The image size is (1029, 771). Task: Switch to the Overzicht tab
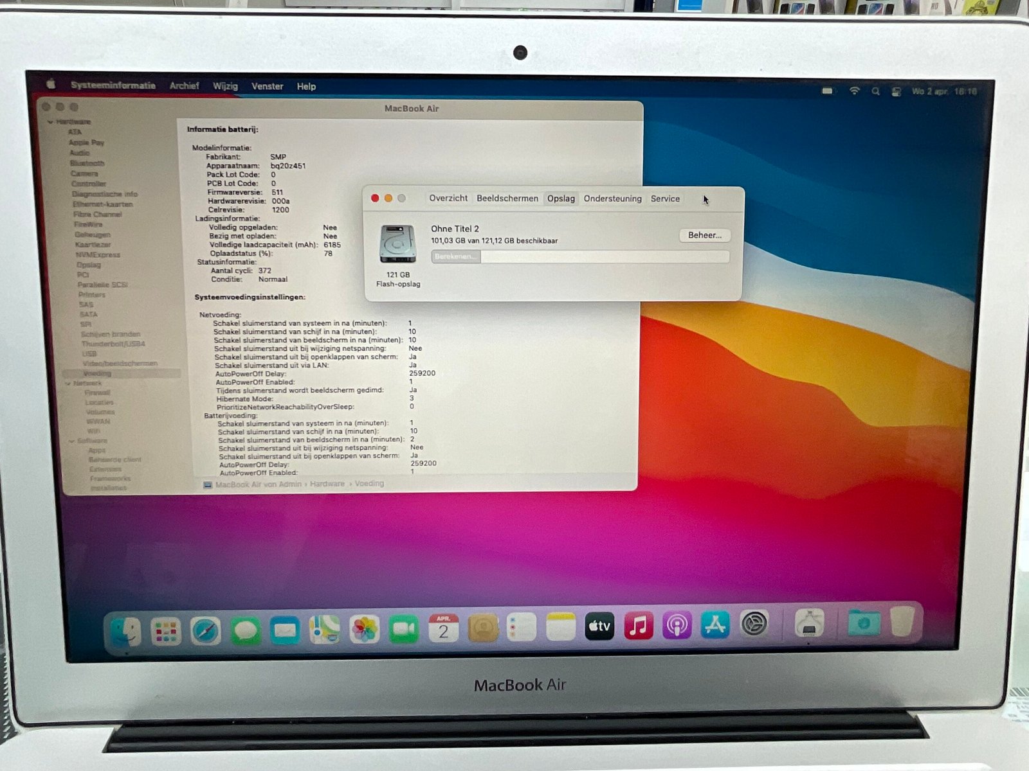click(x=448, y=198)
